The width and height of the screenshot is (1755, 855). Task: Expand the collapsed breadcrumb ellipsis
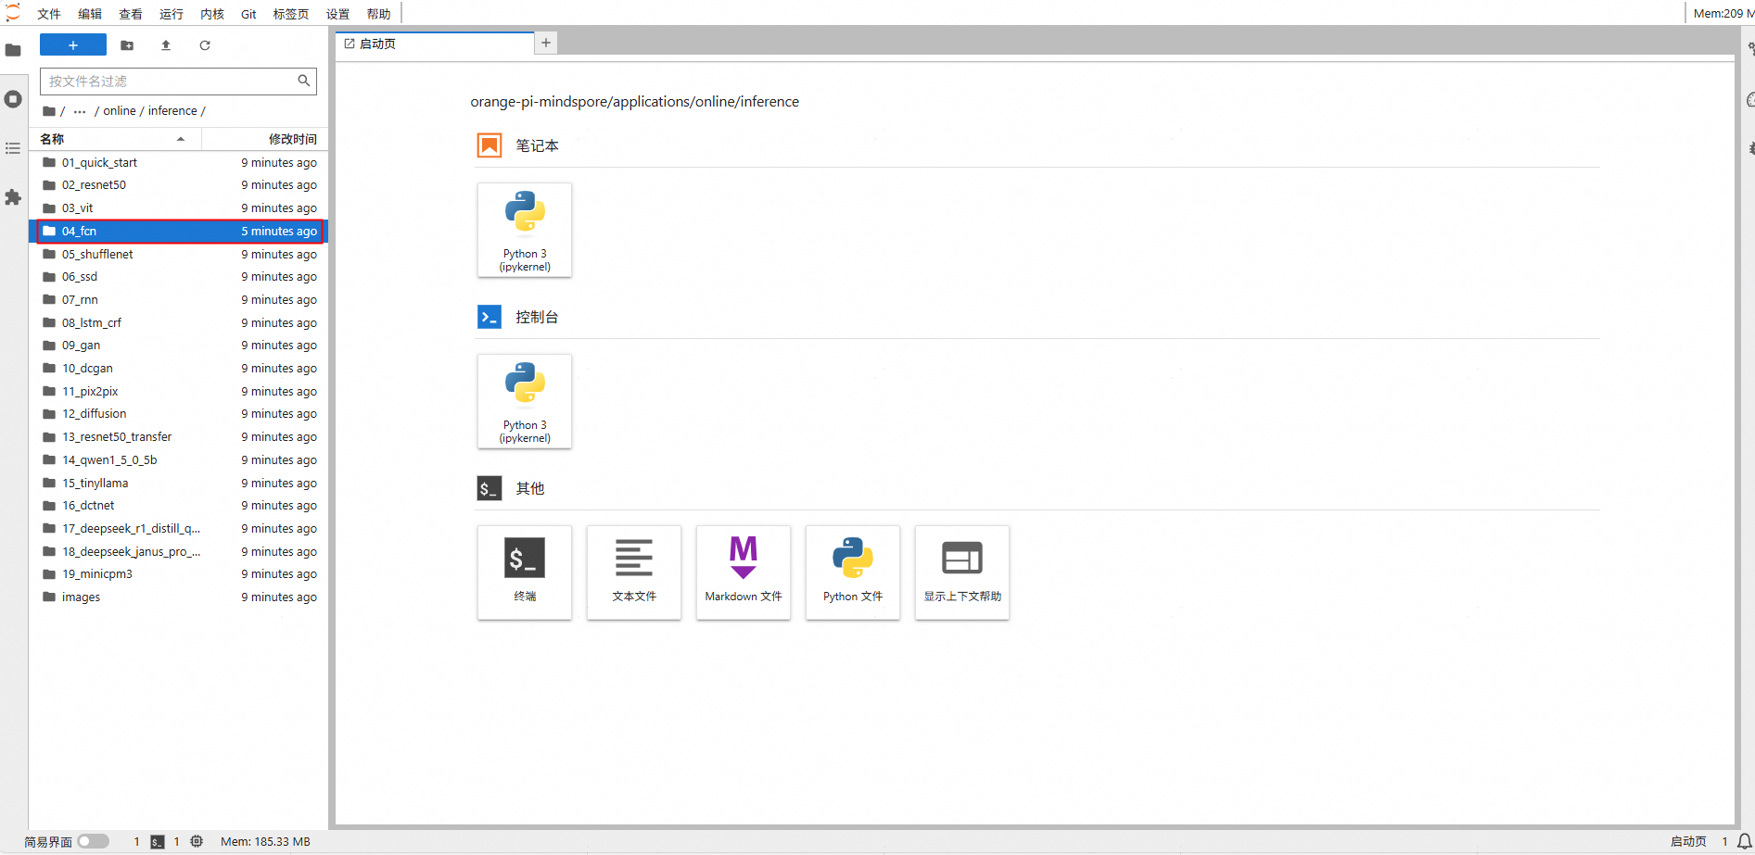80,111
